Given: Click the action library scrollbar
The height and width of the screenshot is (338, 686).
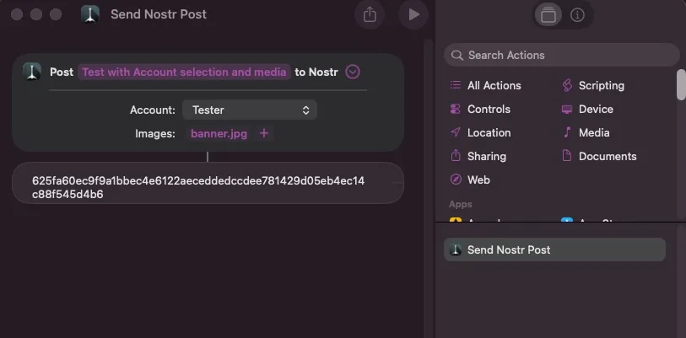Looking at the screenshot, I should tap(681, 84).
